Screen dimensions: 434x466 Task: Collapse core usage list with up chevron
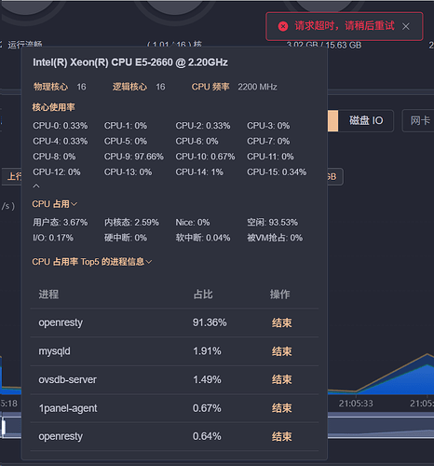(36, 185)
